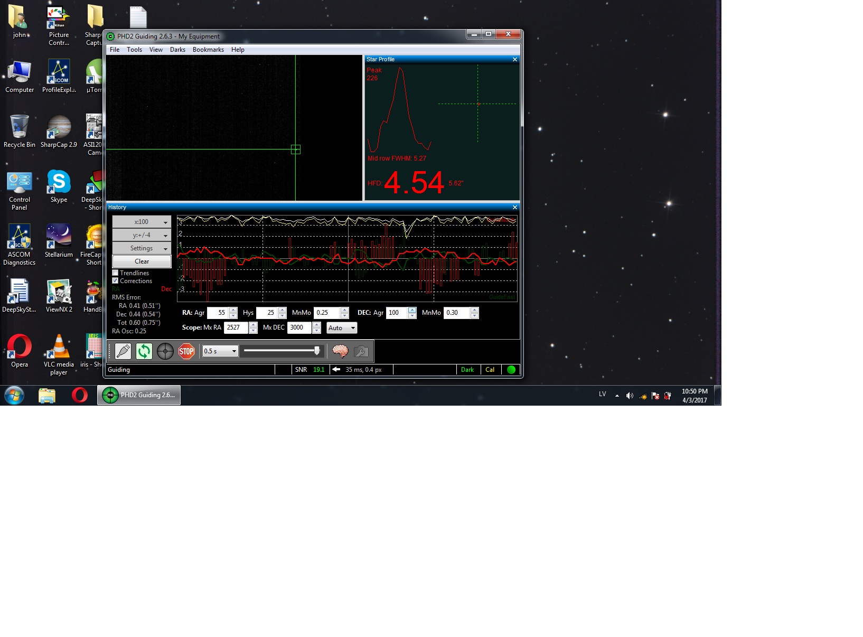Viewport: 863px width, 637px height.
Task: Show hidden tray icons arrow
Action: (617, 396)
